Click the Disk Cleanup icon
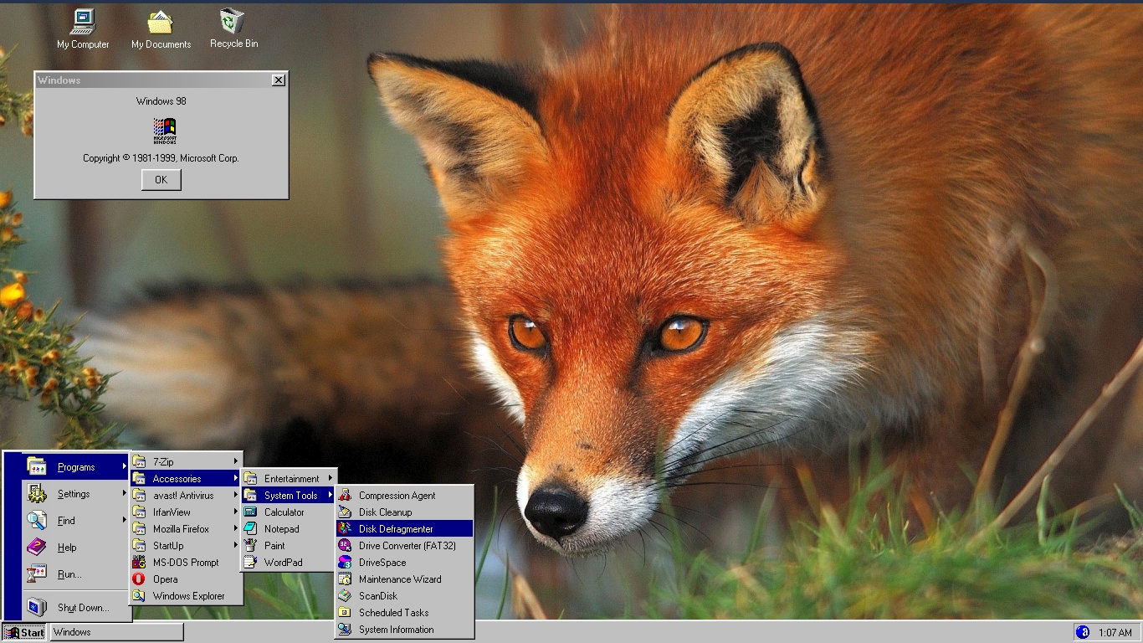Screen dimensions: 1143x643 click(x=345, y=512)
